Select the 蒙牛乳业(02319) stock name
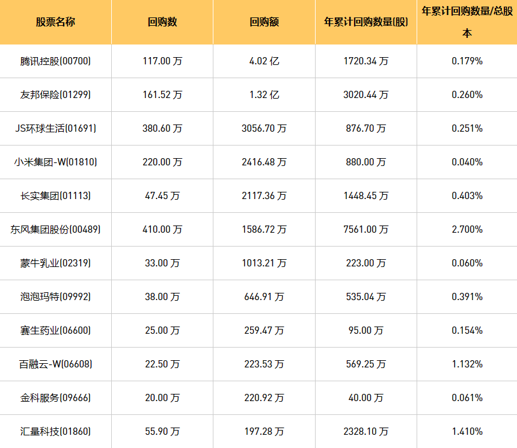The height and width of the screenshot is (448, 517). [x=55, y=263]
